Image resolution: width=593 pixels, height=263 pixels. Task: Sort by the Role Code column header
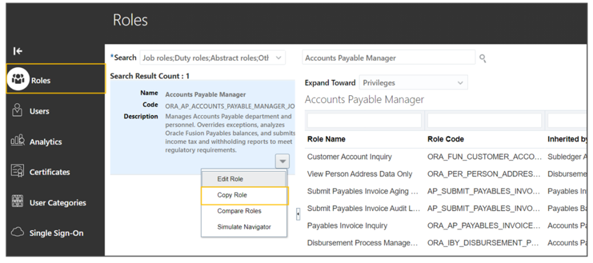click(445, 139)
